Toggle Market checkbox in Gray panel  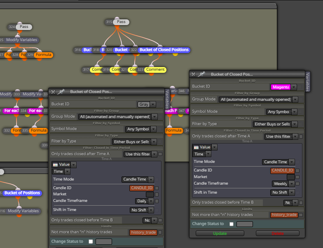157,194
